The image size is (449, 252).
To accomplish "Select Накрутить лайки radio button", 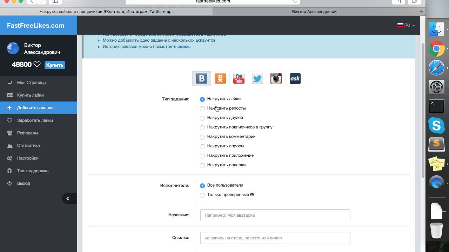I will 202,99.
